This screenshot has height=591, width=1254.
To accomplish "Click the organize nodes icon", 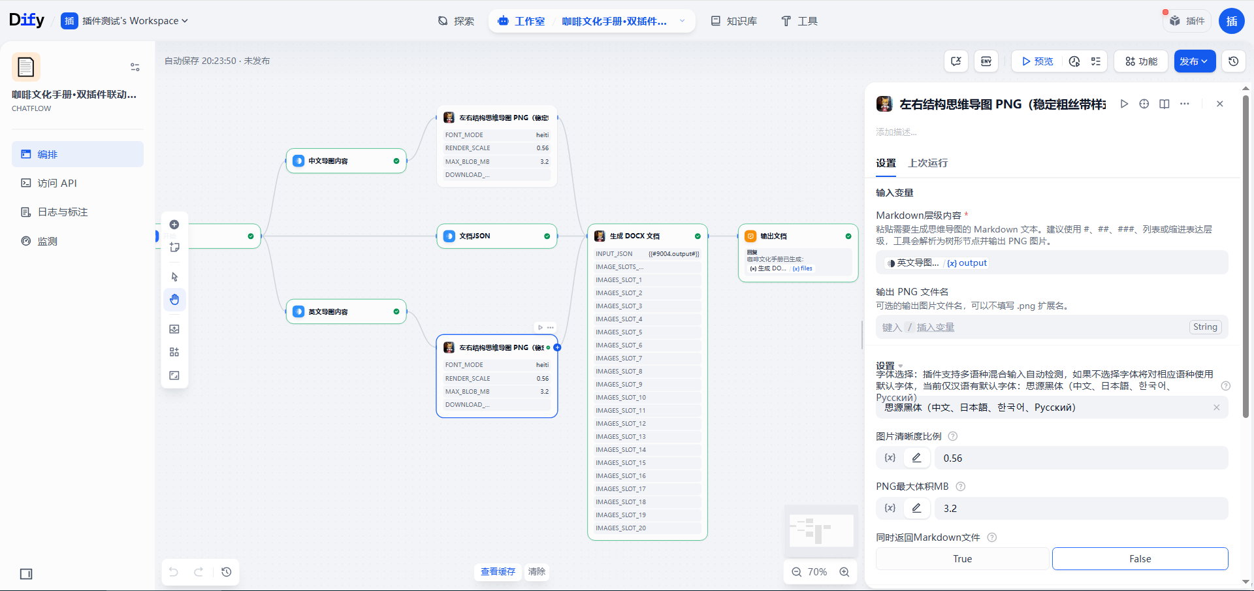I will (174, 352).
